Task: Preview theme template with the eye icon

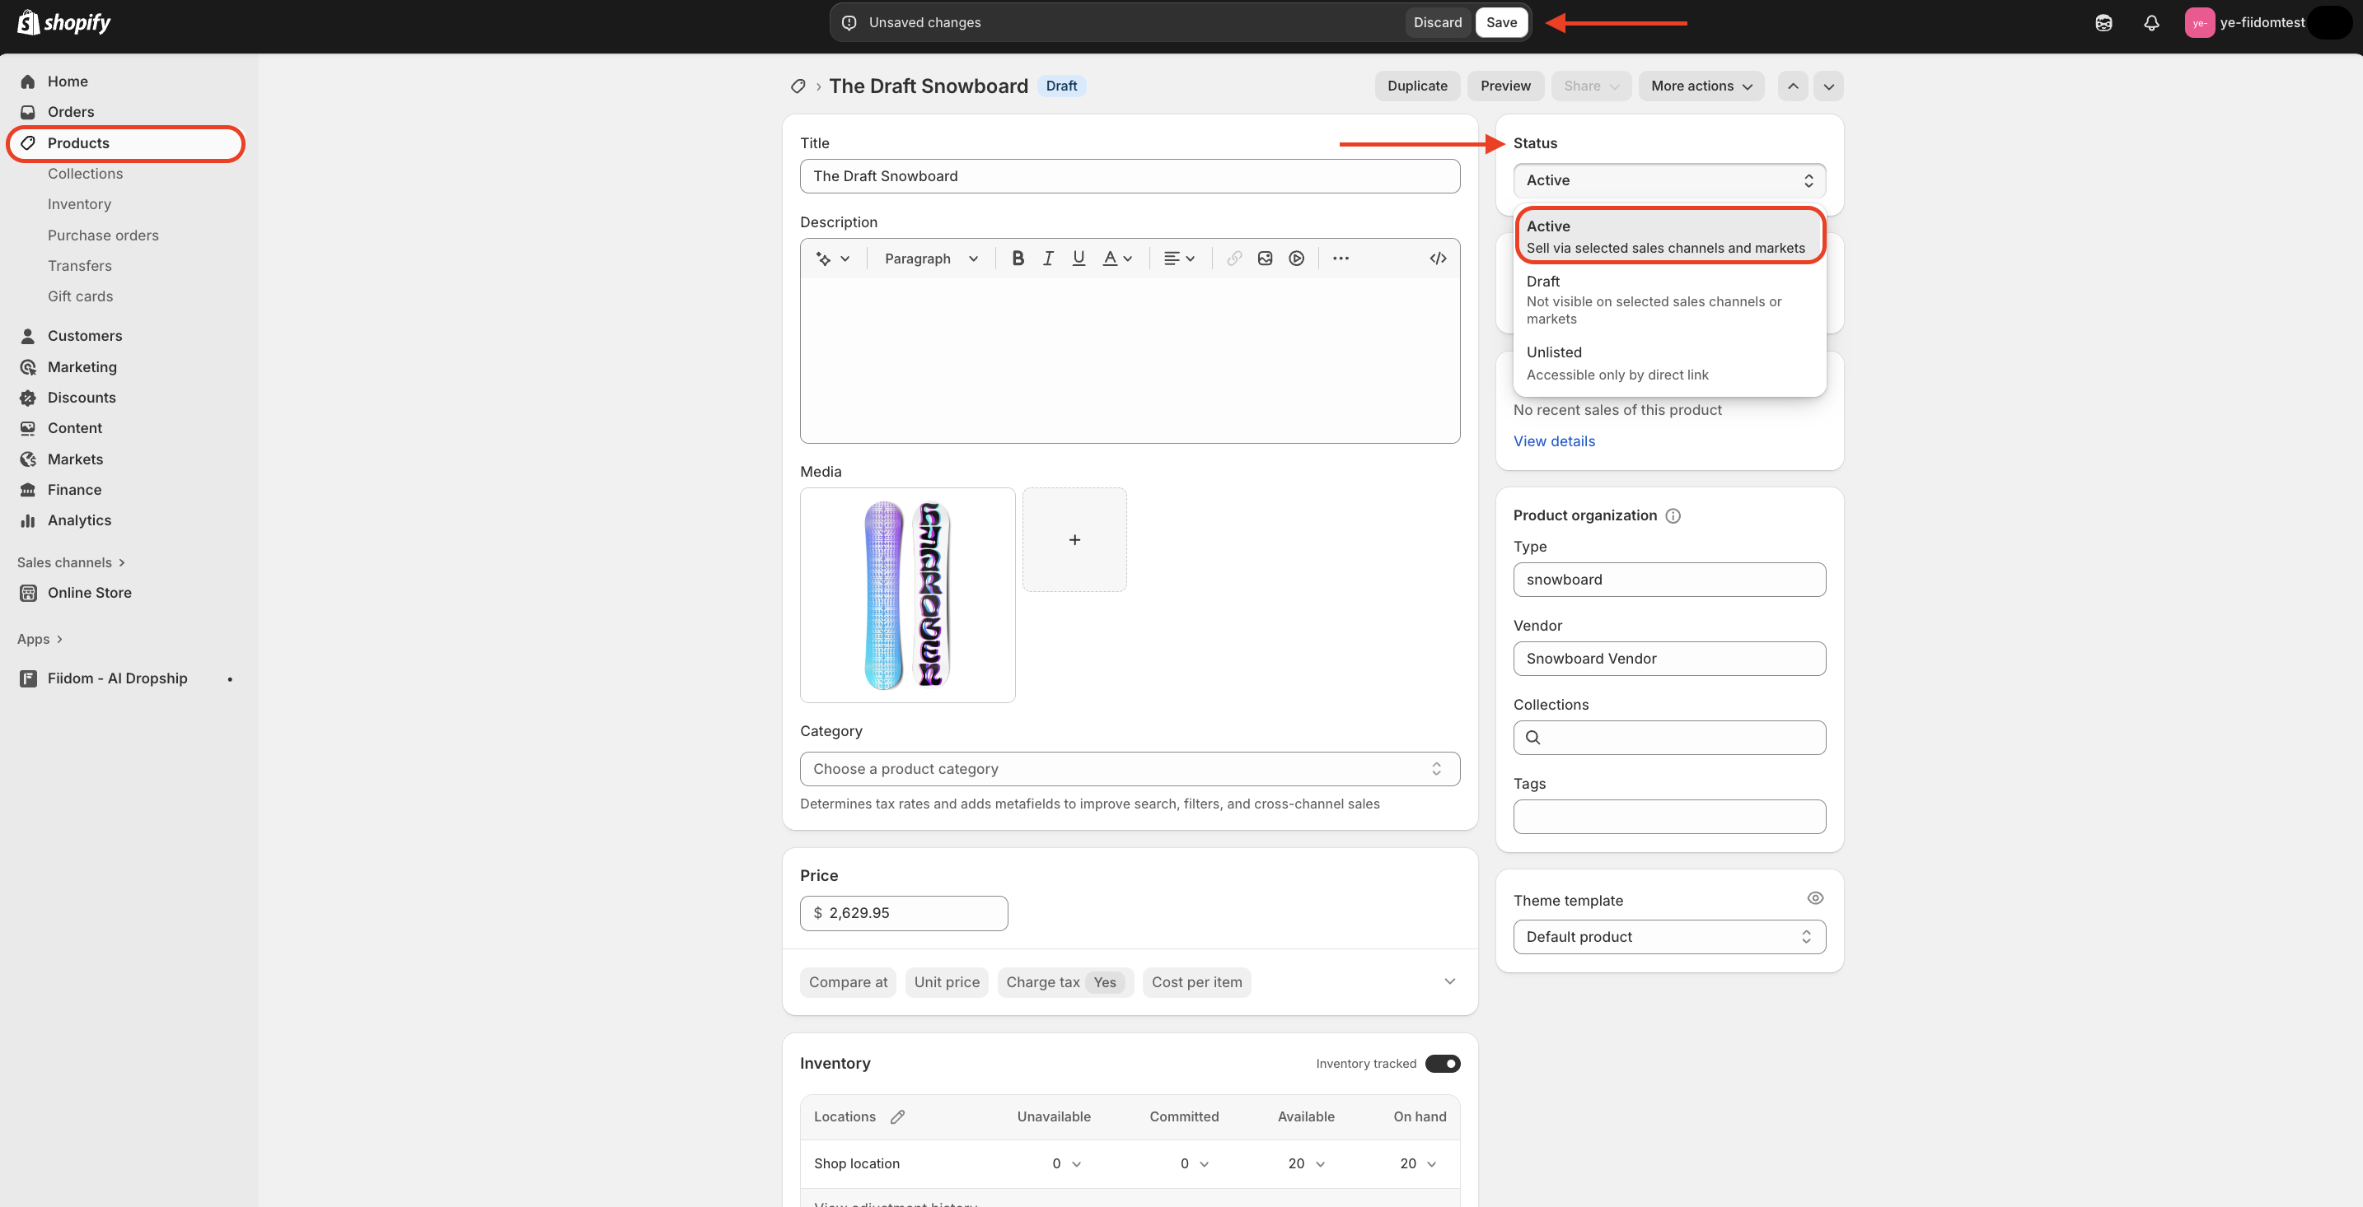Action: pos(1814,898)
